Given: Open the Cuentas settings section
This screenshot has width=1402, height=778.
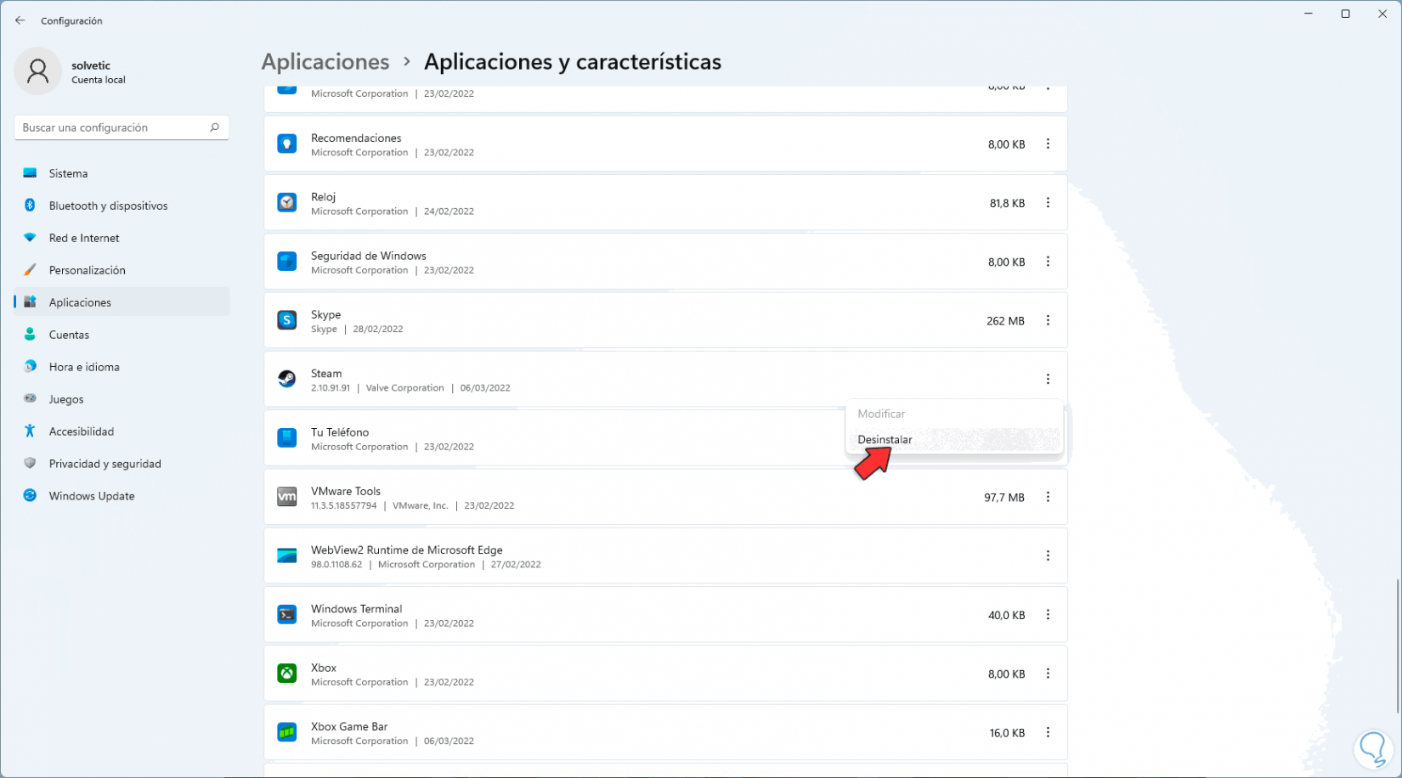Looking at the screenshot, I should click(x=122, y=335).
